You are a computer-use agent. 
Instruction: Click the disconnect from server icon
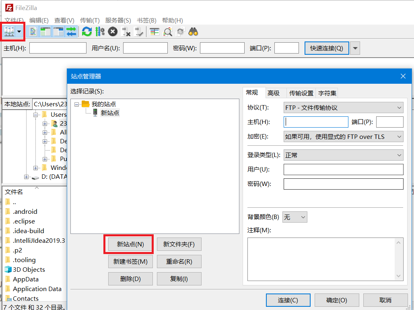[x=126, y=32]
